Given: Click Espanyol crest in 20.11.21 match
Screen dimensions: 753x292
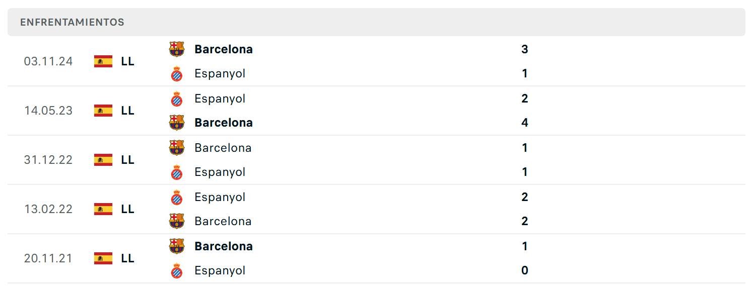Looking at the screenshot, I should (x=177, y=271).
